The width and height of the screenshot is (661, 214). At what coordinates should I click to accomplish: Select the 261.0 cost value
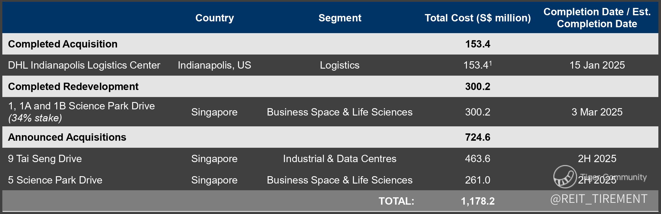click(x=477, y=180)
